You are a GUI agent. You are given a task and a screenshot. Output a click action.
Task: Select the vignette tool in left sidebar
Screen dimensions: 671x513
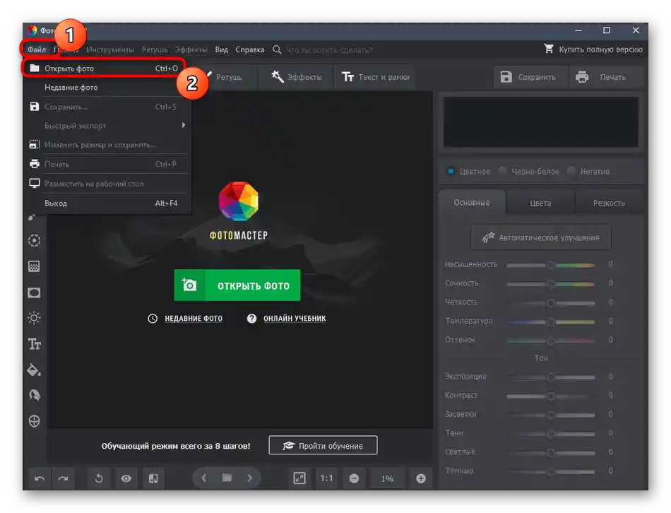click(x=34, y=293)
